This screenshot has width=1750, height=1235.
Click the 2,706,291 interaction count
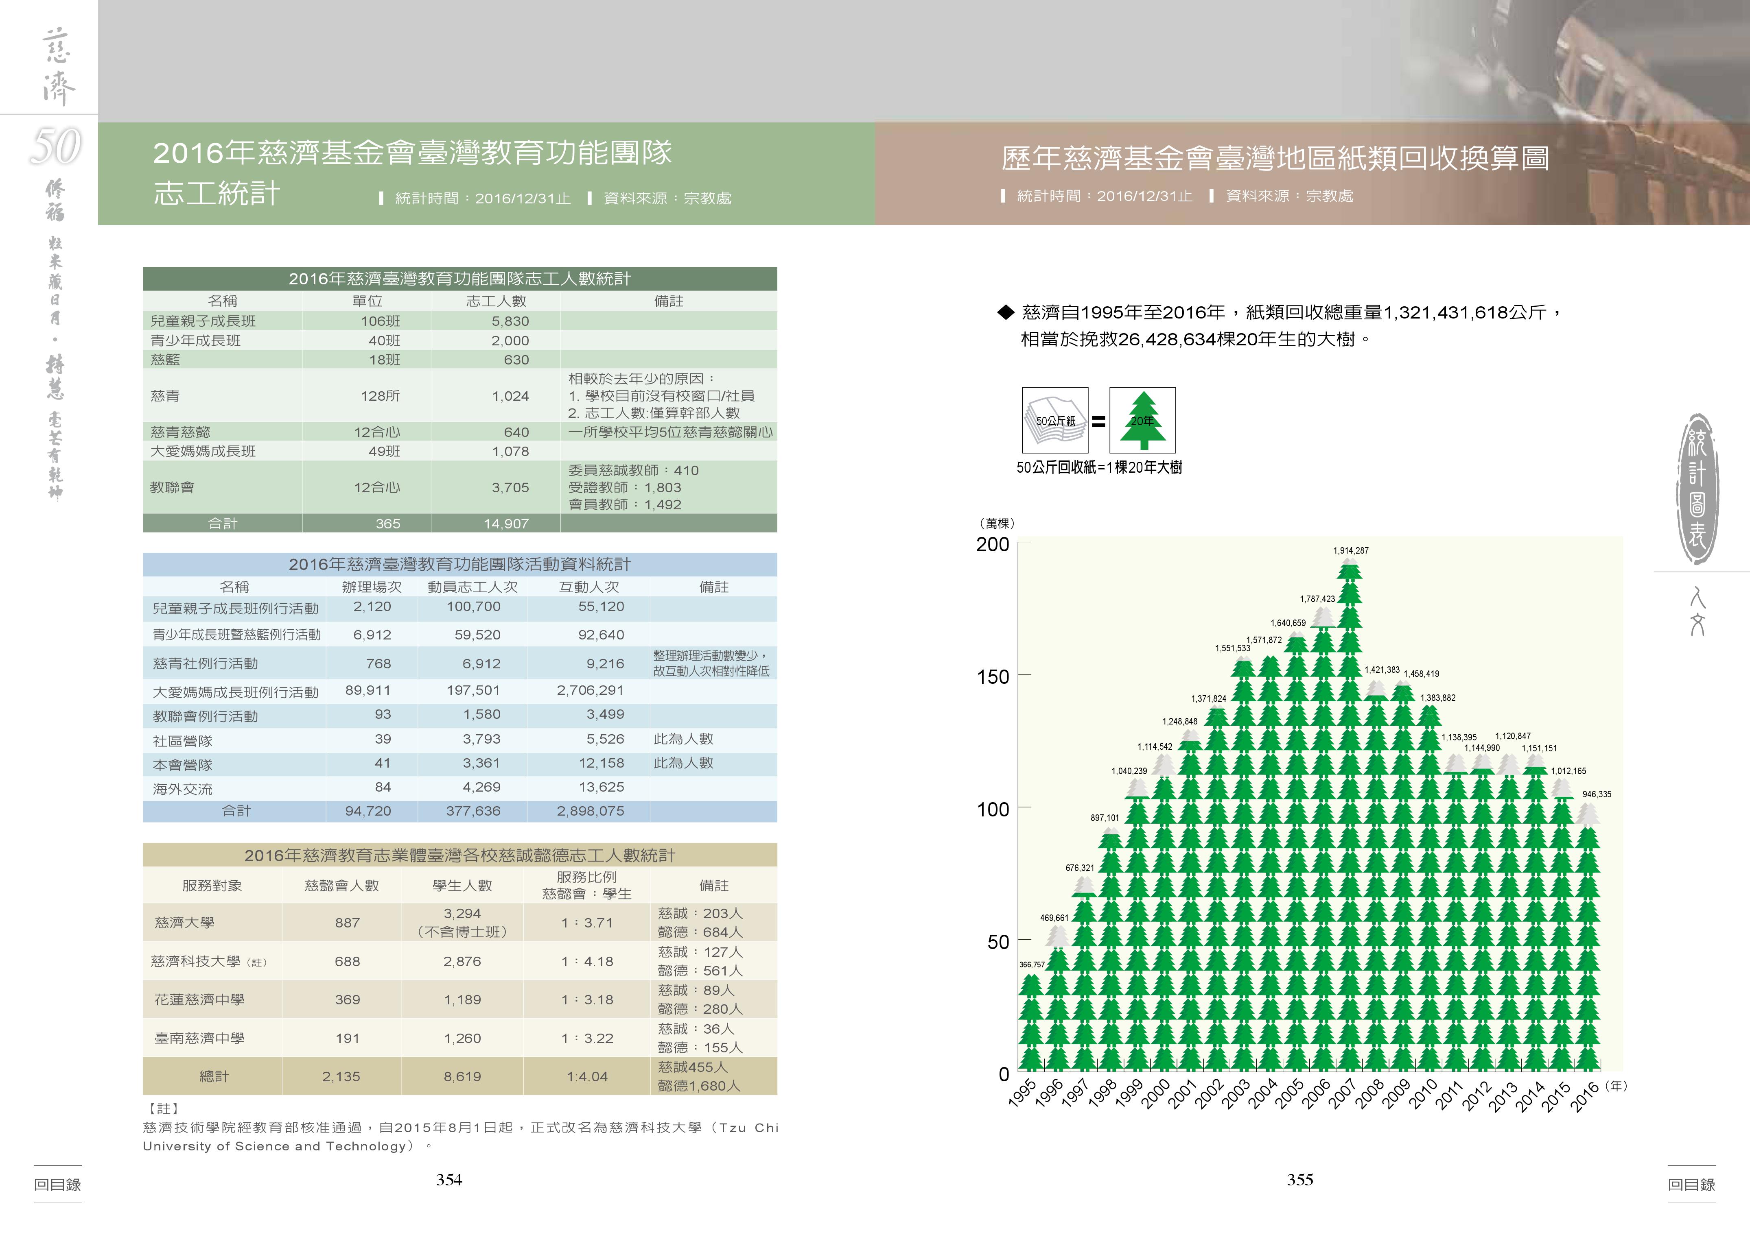pyautogui.click(x=590, y=690)
